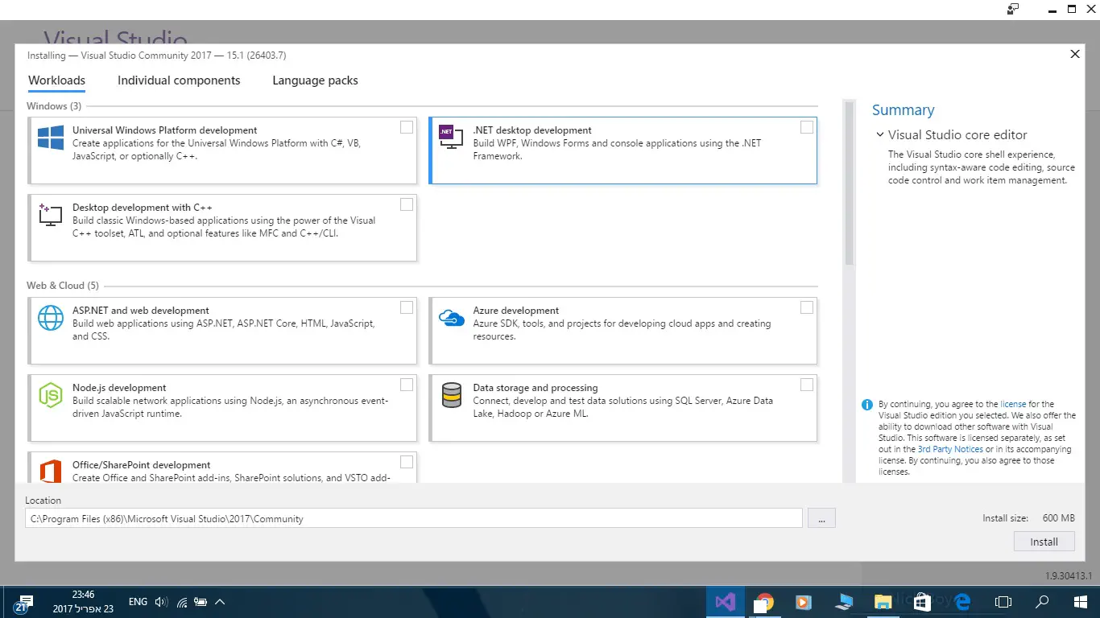Open the Language packs tab
This screenshot has height=618, width=1100.
coord(315,80)
